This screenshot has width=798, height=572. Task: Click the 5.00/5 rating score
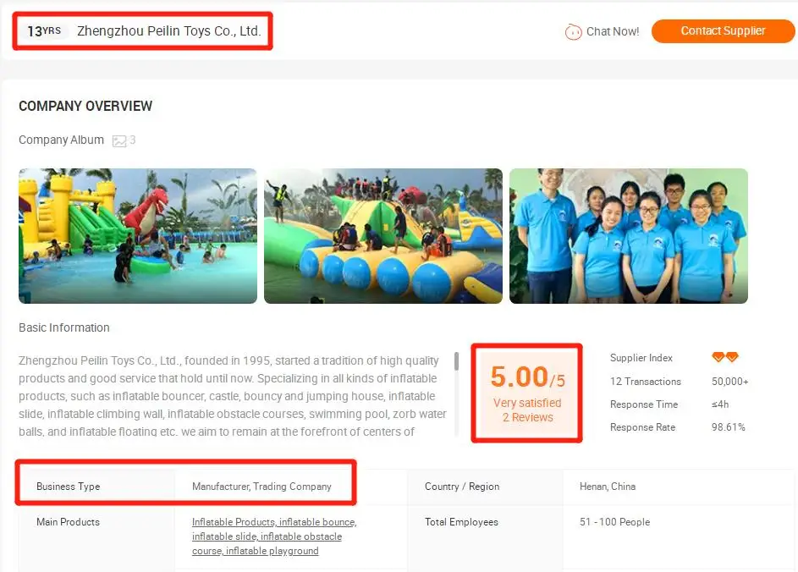[x=527, y=377]
